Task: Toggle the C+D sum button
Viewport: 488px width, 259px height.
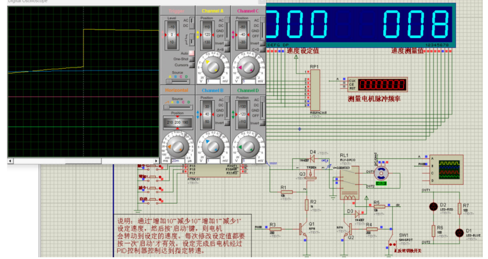Action: pos(263,49)
